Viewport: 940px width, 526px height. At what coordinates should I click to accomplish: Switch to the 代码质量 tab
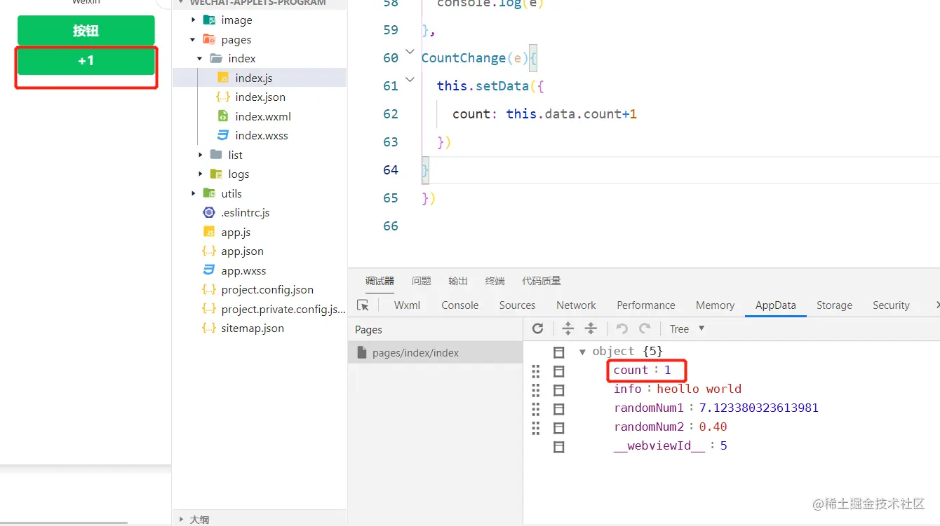pos(542,281)
